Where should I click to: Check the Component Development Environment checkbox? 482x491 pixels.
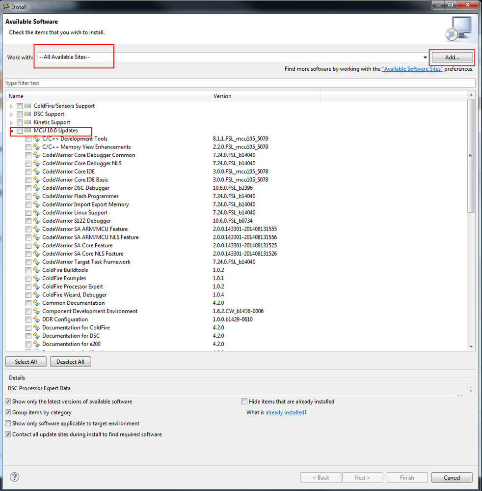tap(28, 311)
